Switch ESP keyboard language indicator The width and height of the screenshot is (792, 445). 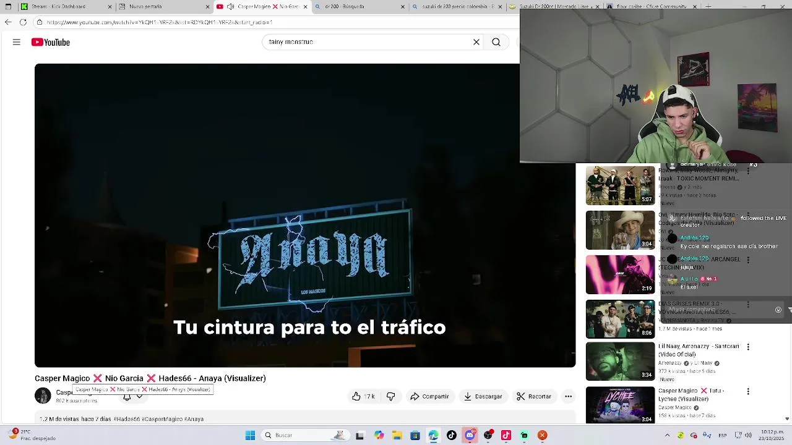[722, 435]
